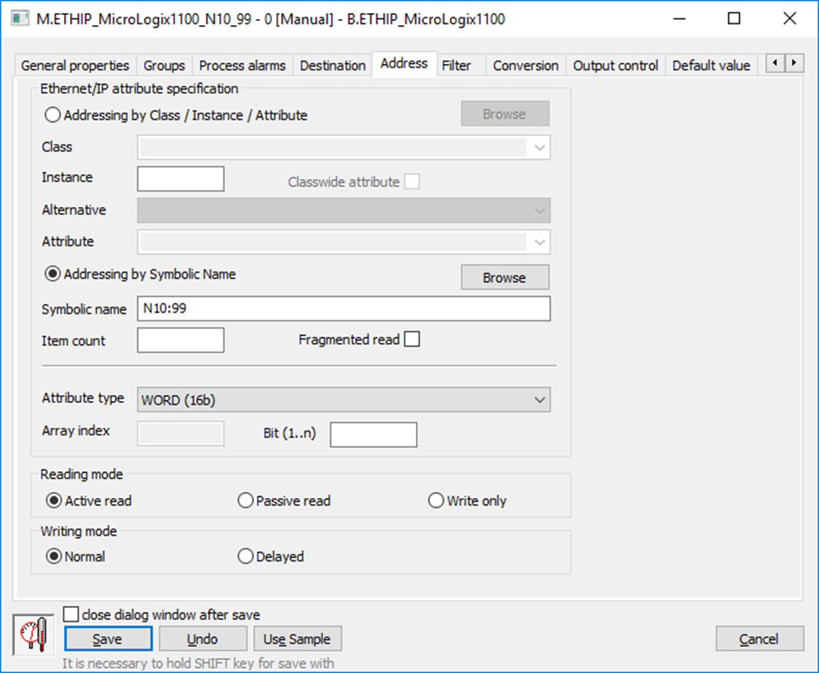Check close dialog window after save
The height and width of the screenshot is (673, 819).
pyautogui.click(x=71, y=614)
